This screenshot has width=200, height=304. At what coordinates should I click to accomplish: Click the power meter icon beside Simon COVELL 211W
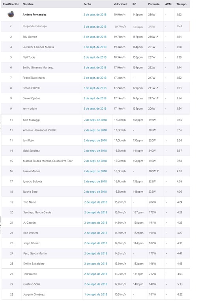[157, 88]
